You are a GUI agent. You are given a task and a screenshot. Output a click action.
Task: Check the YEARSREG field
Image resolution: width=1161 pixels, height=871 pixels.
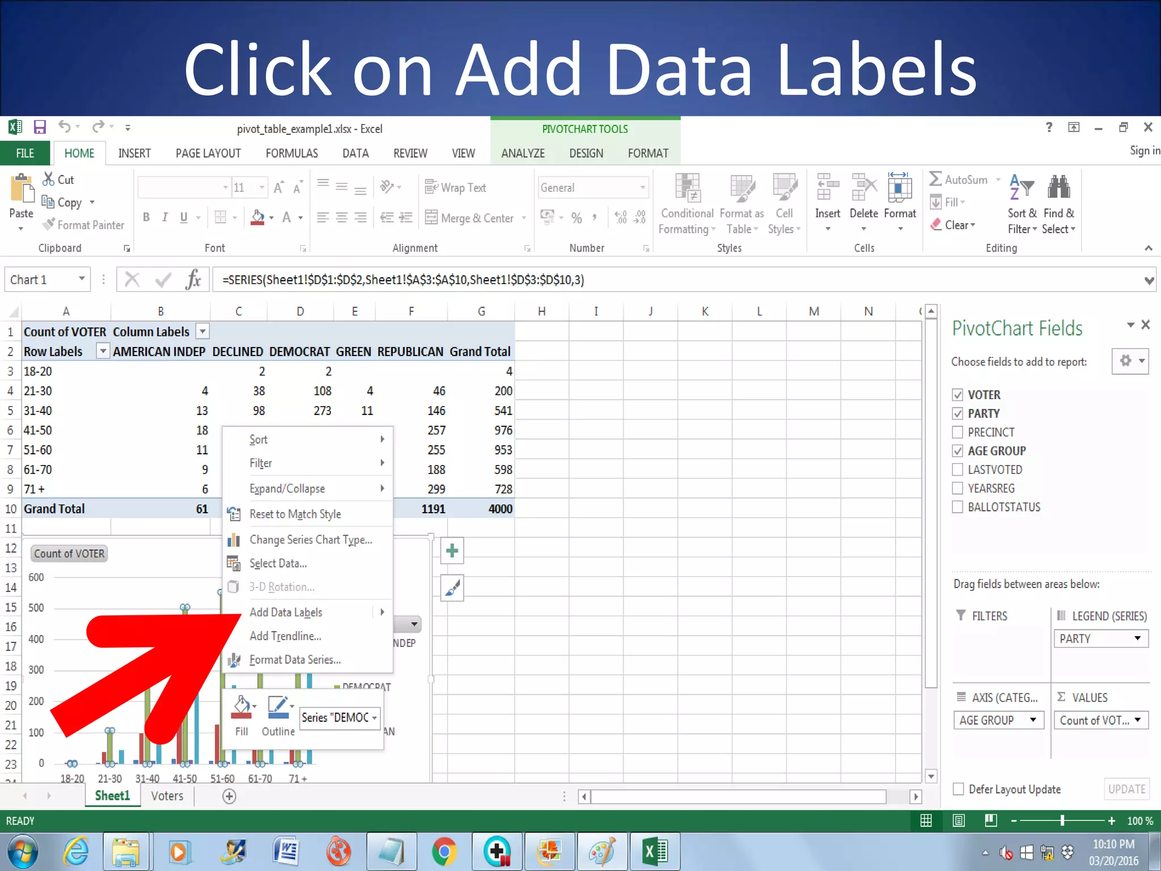tap(957, 488)
